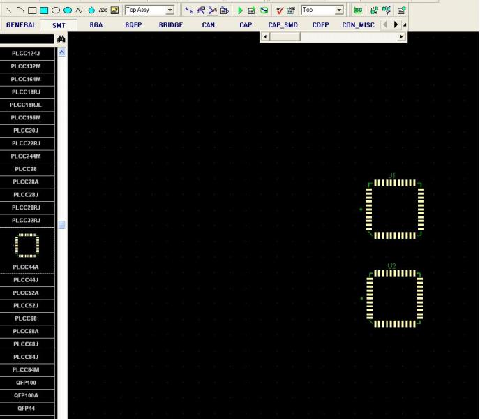Select the arc drawing tool
This screenshot has width=480, height=419.
(20, 10)
